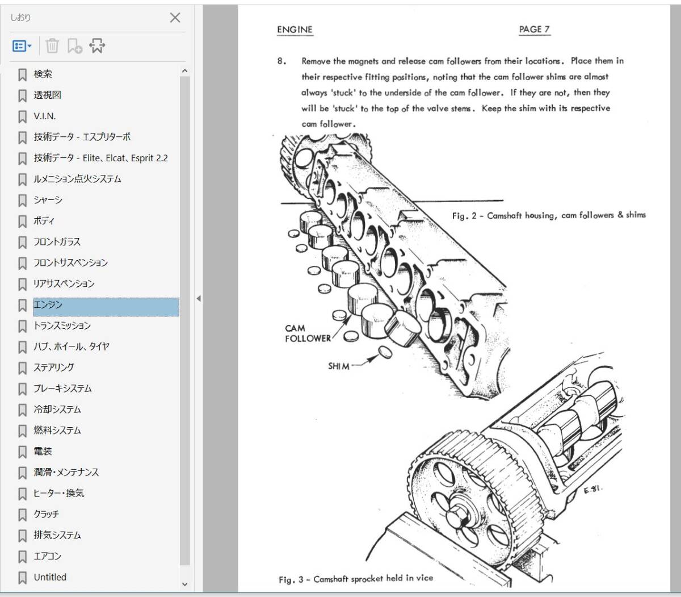Click the bookmark icon beside 検索

coord(22,74)
